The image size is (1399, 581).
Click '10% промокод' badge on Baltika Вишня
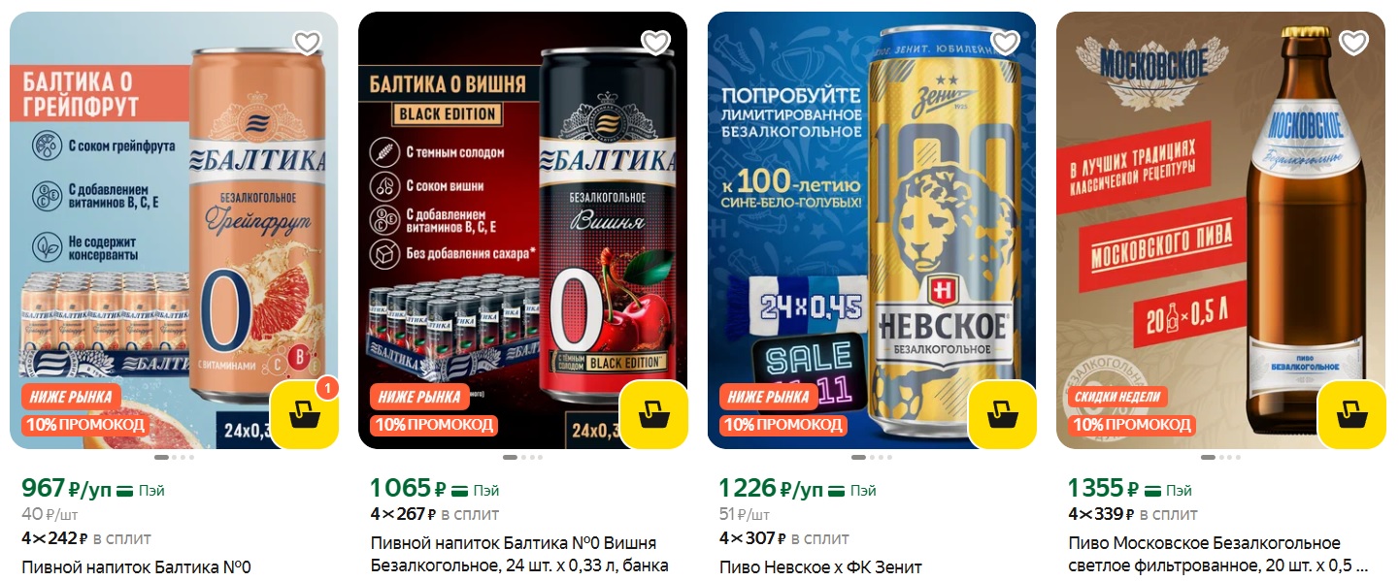[x=434, y=425]
